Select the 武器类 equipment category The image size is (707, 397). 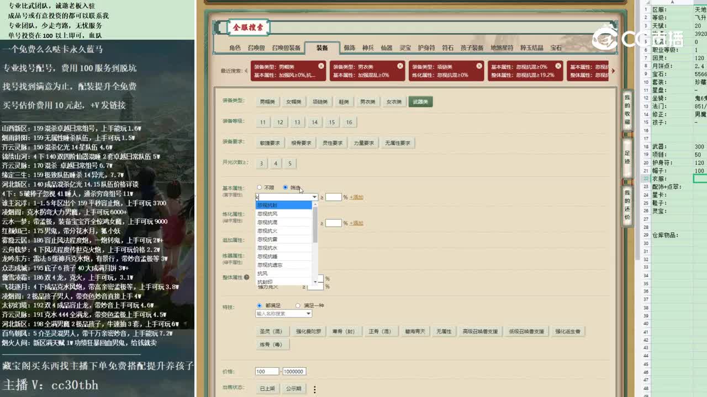tap(420, 101)
